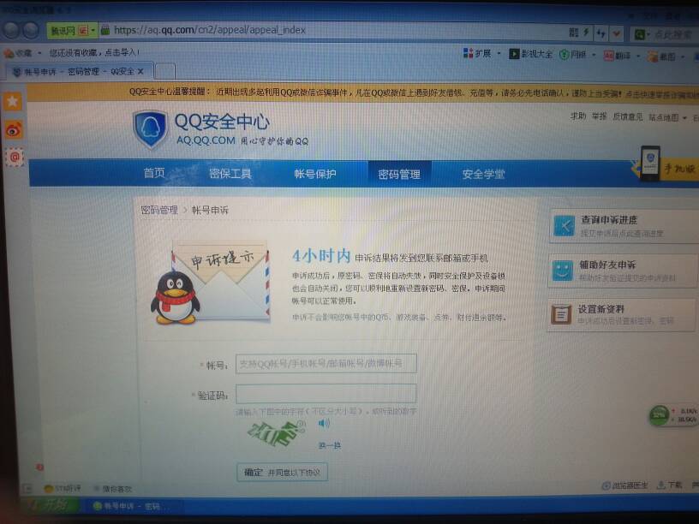
Task: Open the 帐号保护 navigation tab
Action: click(315, 174)
